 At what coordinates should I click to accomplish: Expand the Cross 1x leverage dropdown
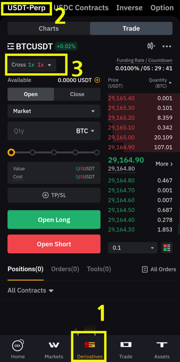point(31,65)
